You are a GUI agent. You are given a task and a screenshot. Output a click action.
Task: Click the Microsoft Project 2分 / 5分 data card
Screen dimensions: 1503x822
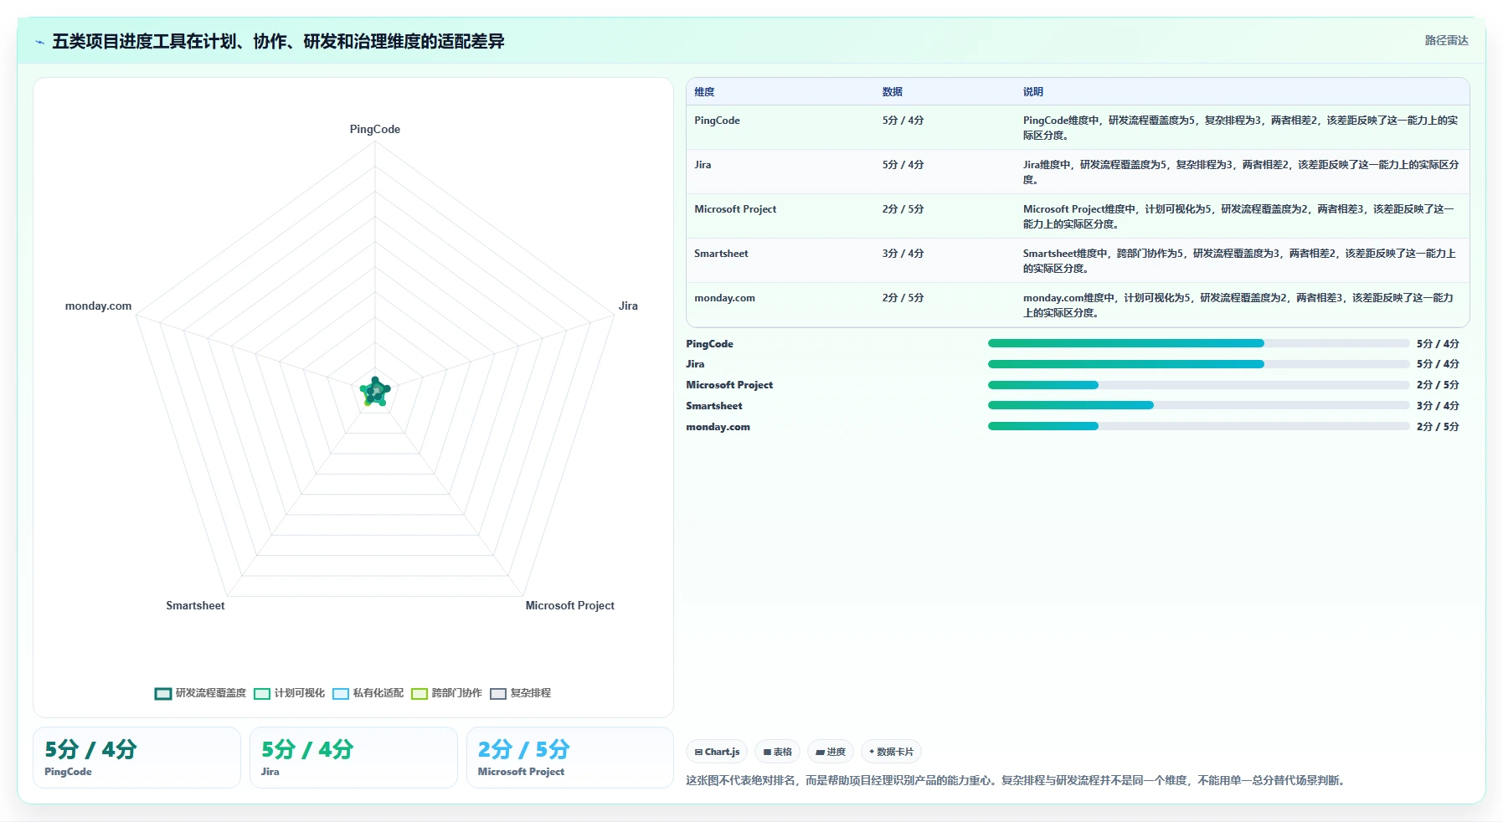[570, 758]
